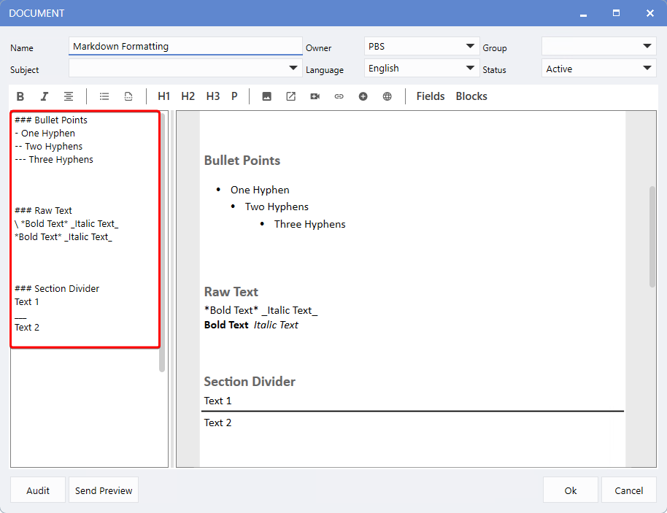
Task: Click the Name input field
Action: pos(185,47)
